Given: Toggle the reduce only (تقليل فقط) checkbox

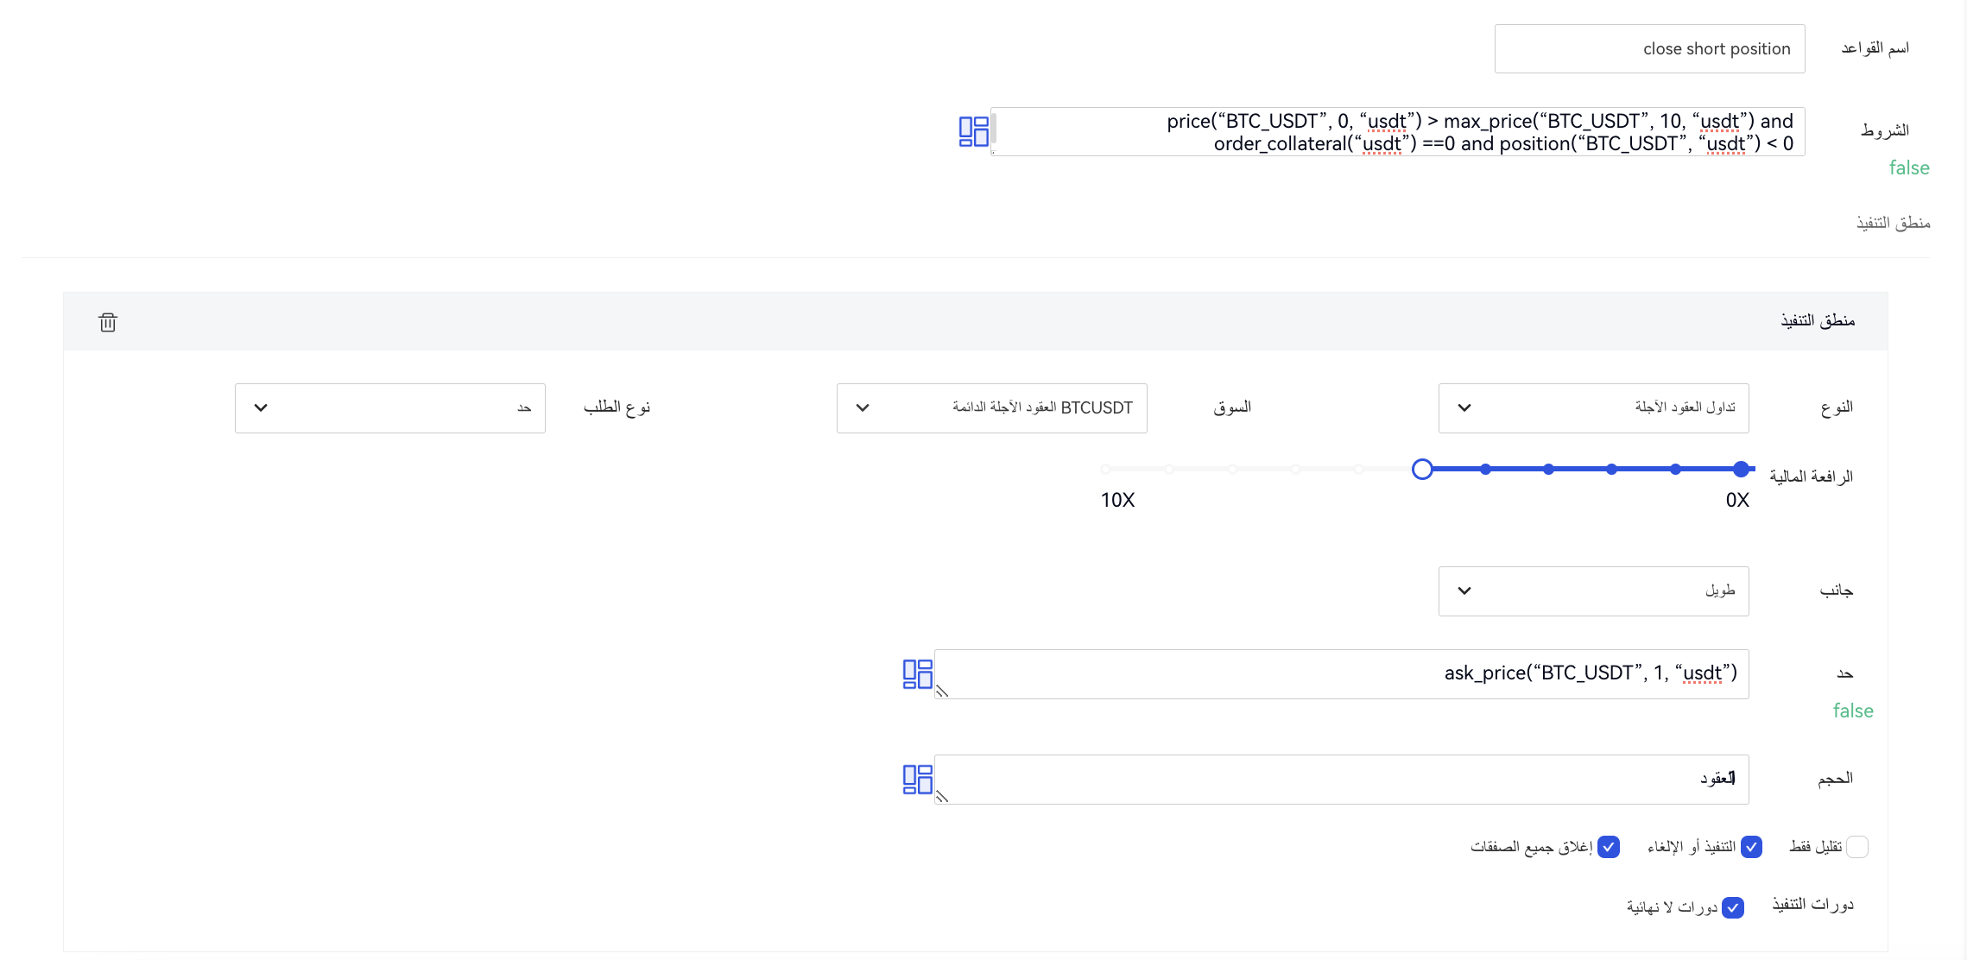Looking at the screenshot, I should click(x=1856, y=847).
